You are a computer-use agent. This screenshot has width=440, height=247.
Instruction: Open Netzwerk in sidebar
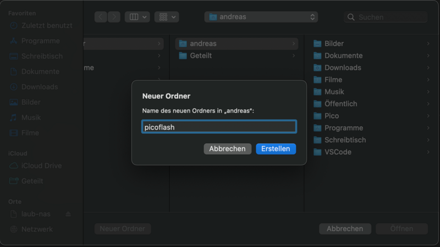pyautogui.click(x=37, y=229)
